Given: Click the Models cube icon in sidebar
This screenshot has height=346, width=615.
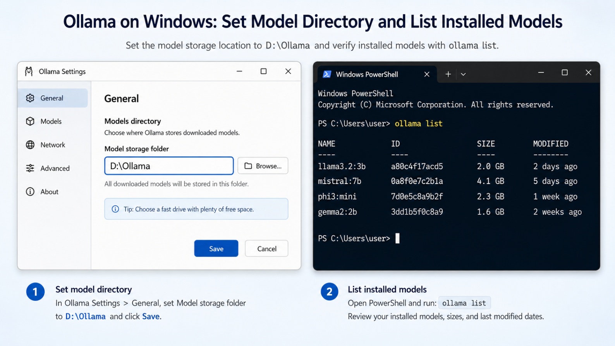Looking at the screenshot, I should point(30,121).
